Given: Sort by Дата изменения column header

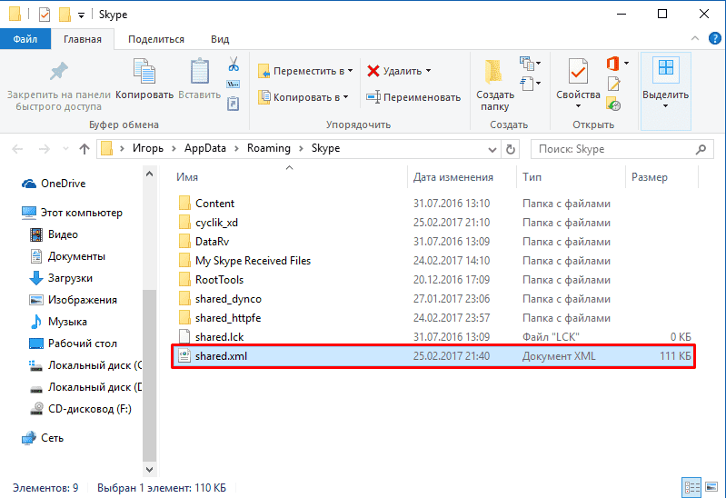Looking at the screenshot, I should pyautogui.click(x=453, y=177).
